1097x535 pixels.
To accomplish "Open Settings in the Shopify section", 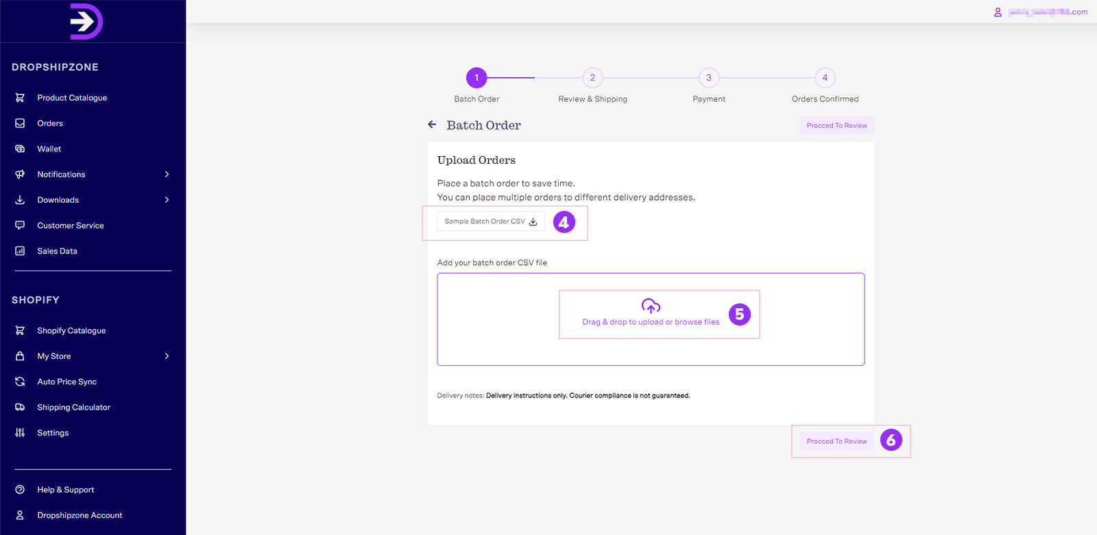I will coord(53,433).
